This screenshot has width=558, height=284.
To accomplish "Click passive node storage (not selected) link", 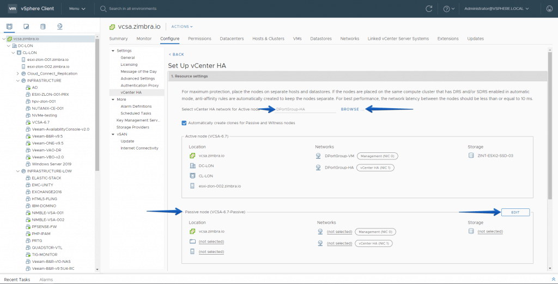I will coord(490,231).
